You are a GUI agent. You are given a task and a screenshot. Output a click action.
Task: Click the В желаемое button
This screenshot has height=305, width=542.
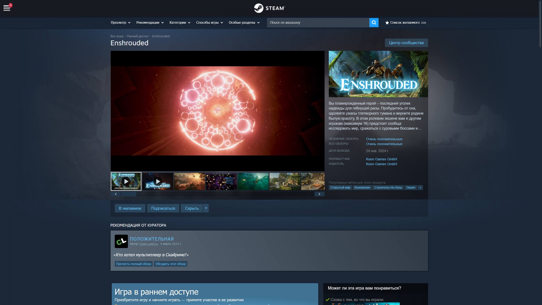(x=130, y=208)
